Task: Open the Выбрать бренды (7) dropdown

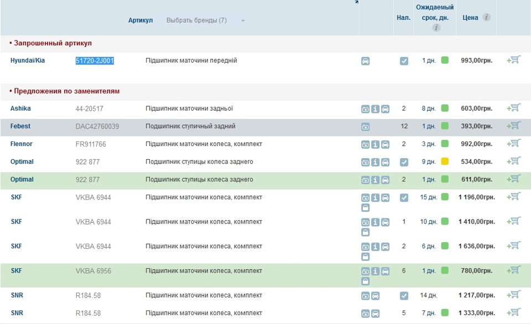Action: (x=196, y=20)
